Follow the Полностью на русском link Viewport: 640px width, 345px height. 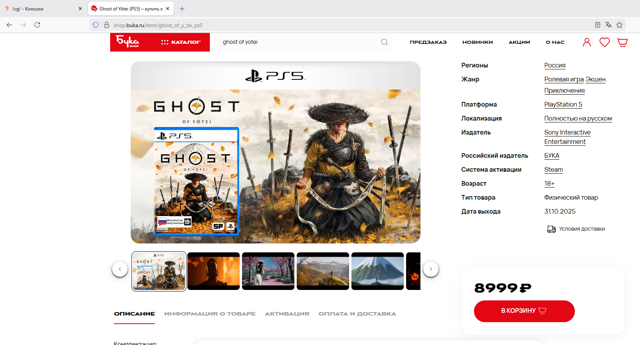(578, 118)
